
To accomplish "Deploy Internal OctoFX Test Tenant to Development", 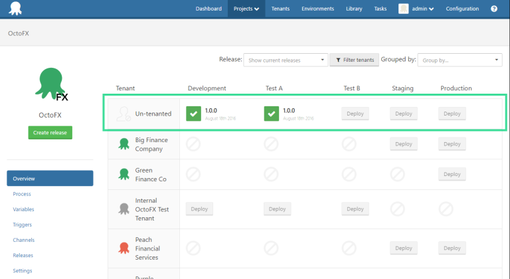I will (x=199, y=209).
